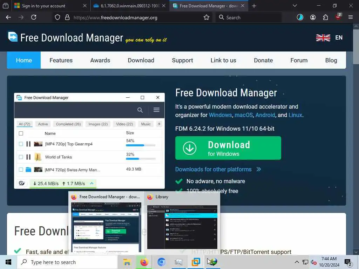The image size is (359, 269).
Task: Click the Firefox taskbar icon
Action: 144,262
